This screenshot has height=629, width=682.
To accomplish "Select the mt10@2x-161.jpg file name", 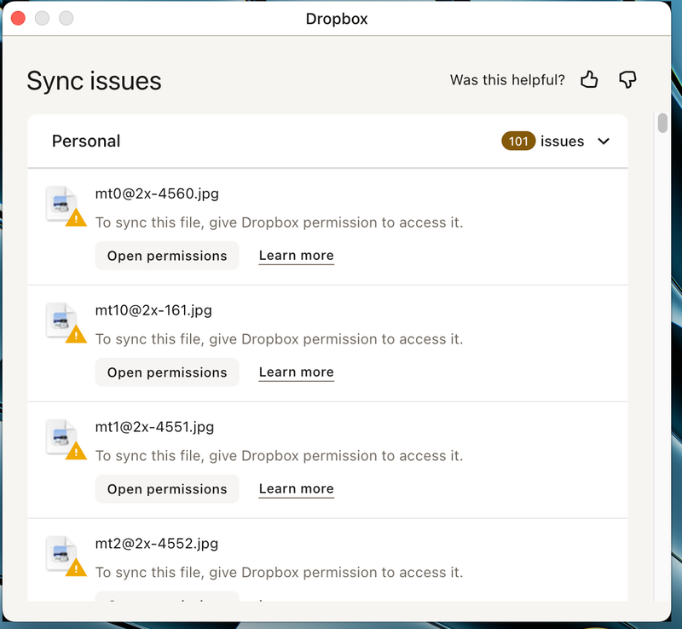I will click(153, 310).
